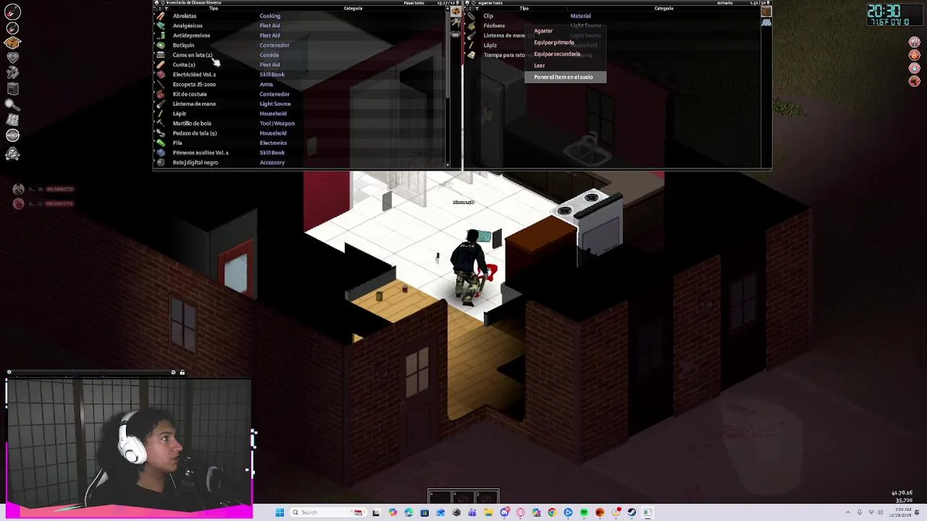Click the pill pack icon beside Analgésicos
Image resolution: width=927 pixels, height=521 pixels.
pyautogui.click(x=161, y=25)
